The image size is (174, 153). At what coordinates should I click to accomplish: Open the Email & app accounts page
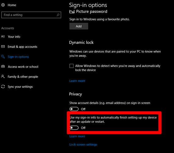click(x=23, y=47)
